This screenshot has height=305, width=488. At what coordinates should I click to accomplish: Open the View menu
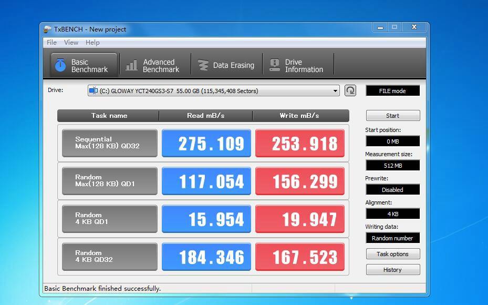tap(71, 43)
